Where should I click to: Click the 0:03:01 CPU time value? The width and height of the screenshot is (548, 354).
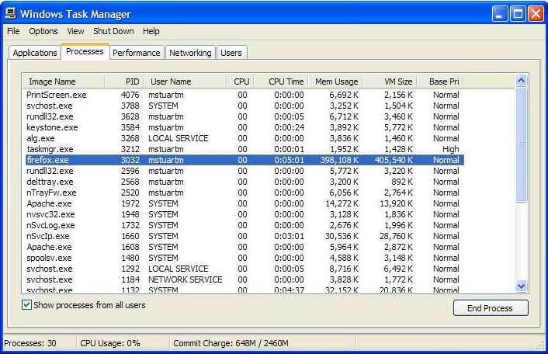point(289,236)
